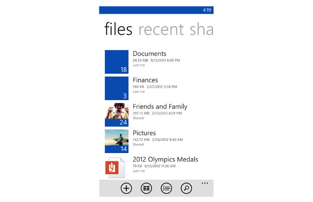The height and width of the screenshot is (202, 313).
Task: Tap 'Shared' under Pictures
Action: (138, 144)
